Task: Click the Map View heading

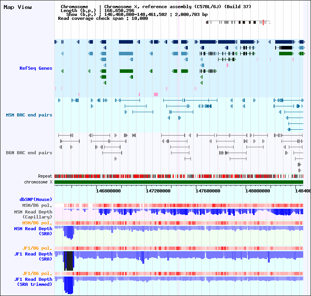Action: click(17, 7)
